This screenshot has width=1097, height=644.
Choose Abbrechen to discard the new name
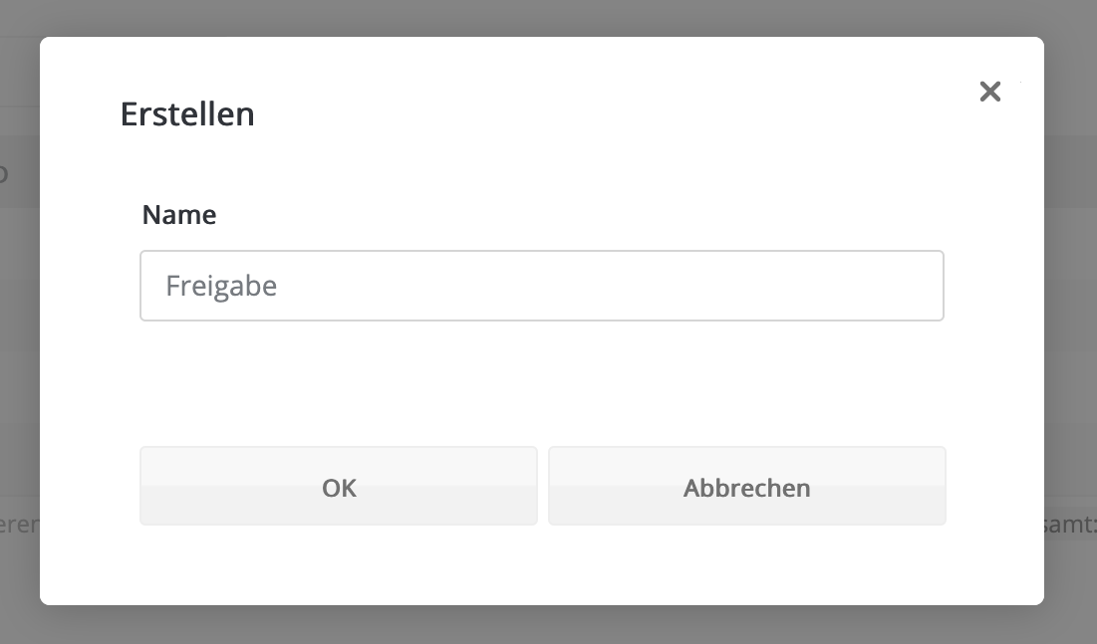(746, 487)
